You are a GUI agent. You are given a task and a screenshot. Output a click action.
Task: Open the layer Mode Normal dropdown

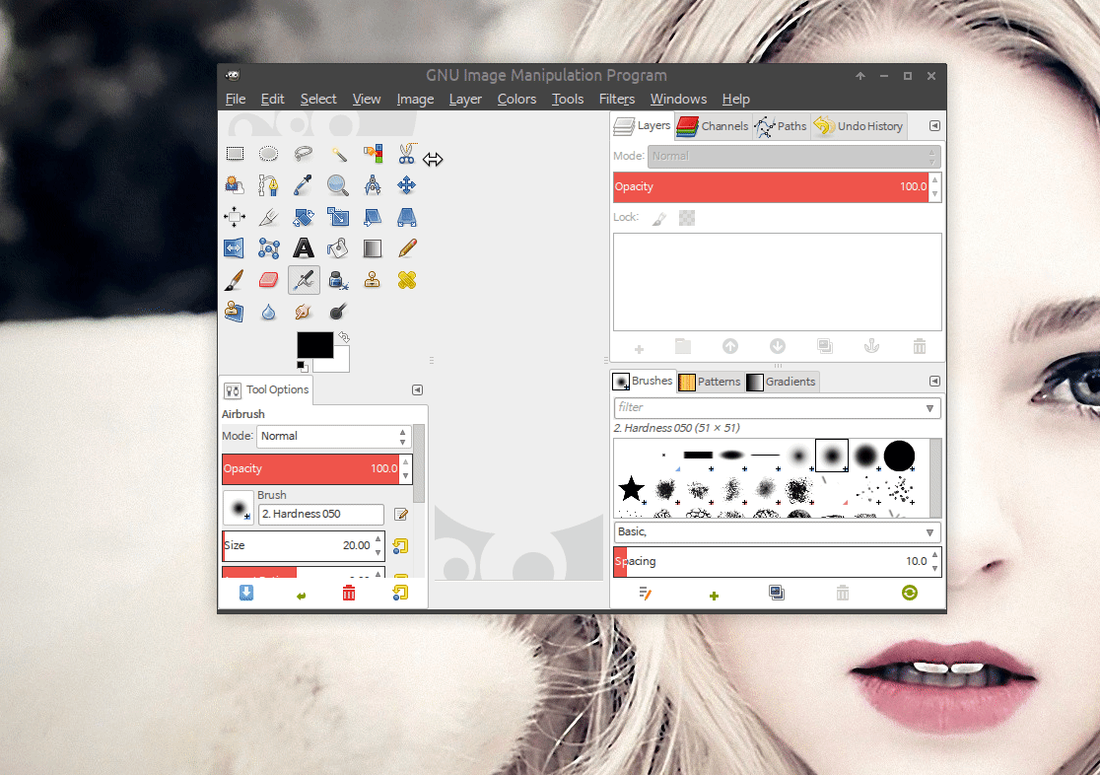click(x=793, y=156)
